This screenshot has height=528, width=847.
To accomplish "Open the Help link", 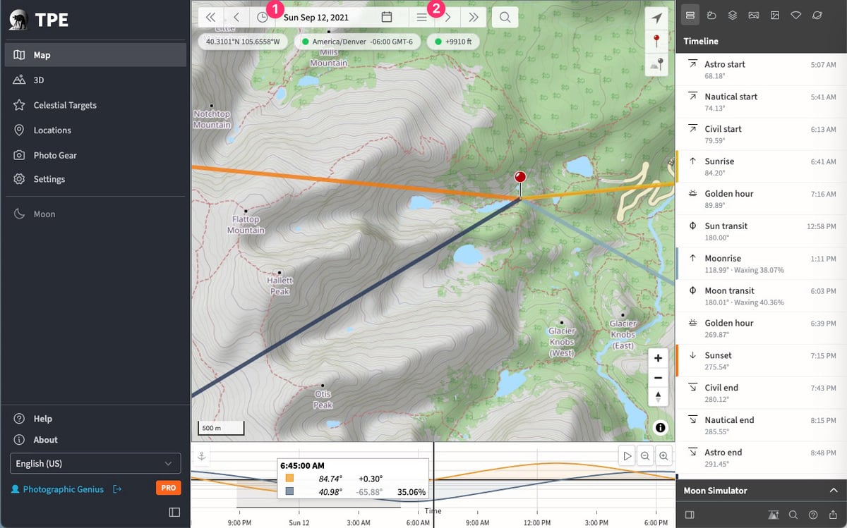I will [42, 419].
